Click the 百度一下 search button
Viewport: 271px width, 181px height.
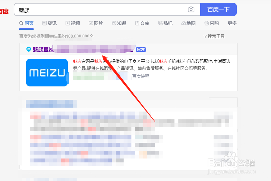click(x=218, y=9)
